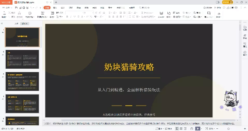Click the slide Layout icon
This screenshot has width=248, height=131.
pyautogui.click(x=52, y=13)
